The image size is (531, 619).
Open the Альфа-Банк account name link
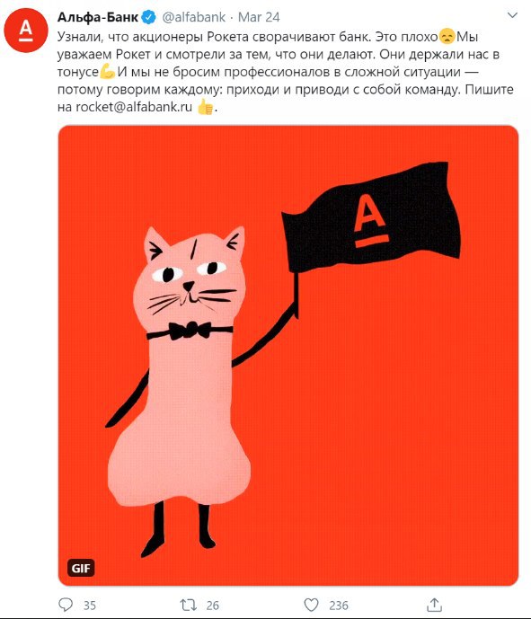[x=98, y=17]
